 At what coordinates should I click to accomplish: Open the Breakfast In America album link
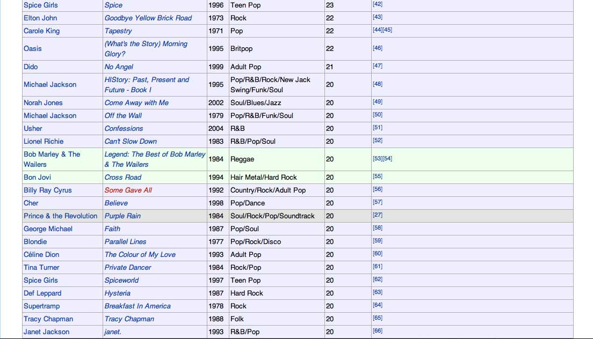pos(138,306)
